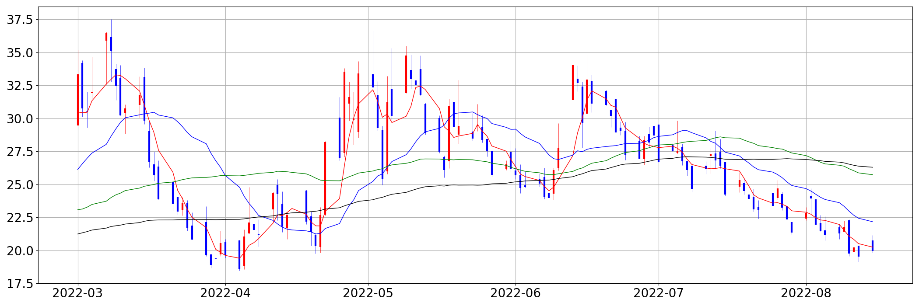Viewport: 919px width, 306px height.
Task: Click the 22.5 y-axis label
Action: coord(19,218)
